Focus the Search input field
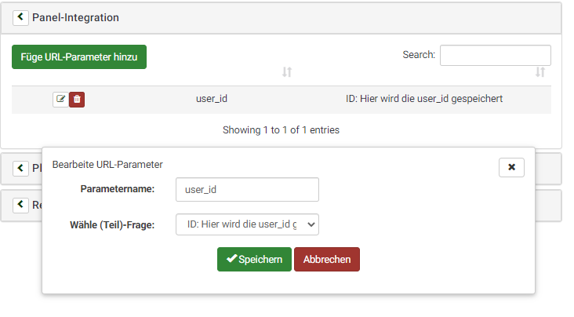This screenshot has height=317, width=574. (495, 55)
